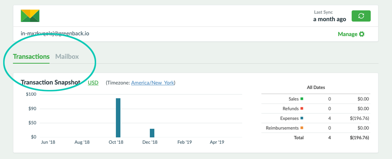Switch to the Mailbox tab
392x159 pixels.
tap(67, 56)
